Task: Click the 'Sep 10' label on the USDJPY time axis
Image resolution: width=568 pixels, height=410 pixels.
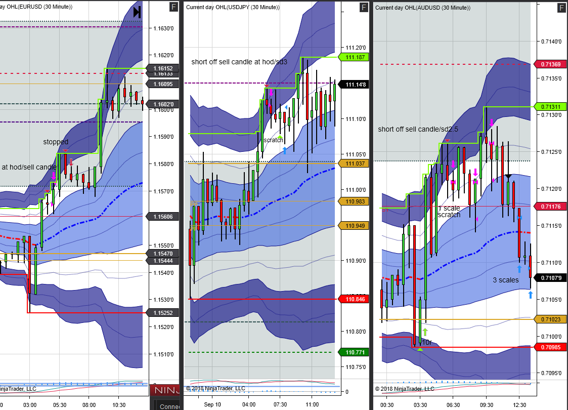Action: [212, 404]
